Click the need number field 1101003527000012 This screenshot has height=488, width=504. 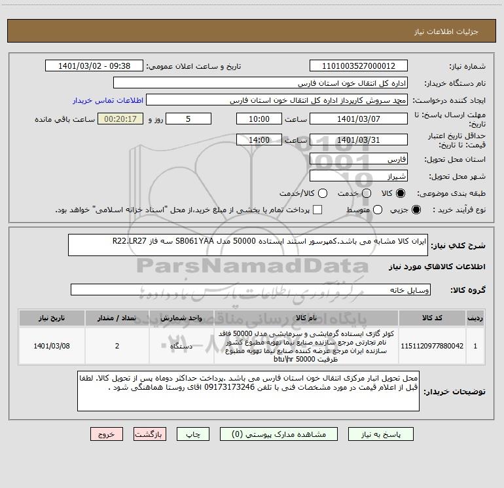coord(359,66)
